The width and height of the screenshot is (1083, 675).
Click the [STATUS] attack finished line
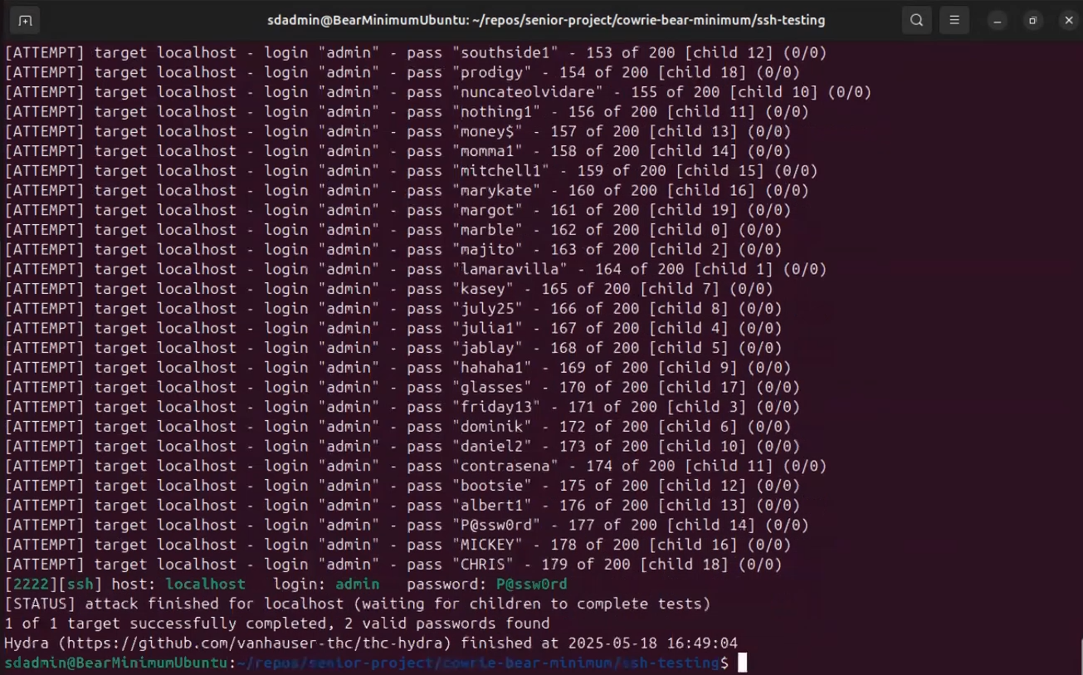[x=358, y=604]
